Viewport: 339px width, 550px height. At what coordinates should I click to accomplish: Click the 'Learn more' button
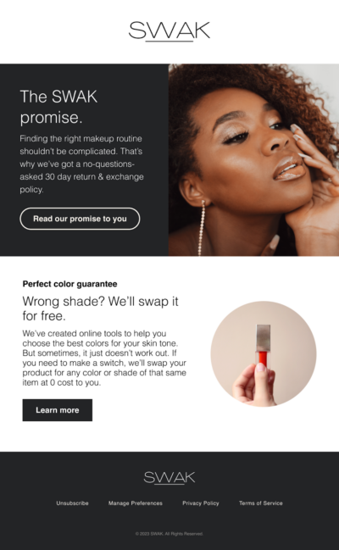(57, 409)
